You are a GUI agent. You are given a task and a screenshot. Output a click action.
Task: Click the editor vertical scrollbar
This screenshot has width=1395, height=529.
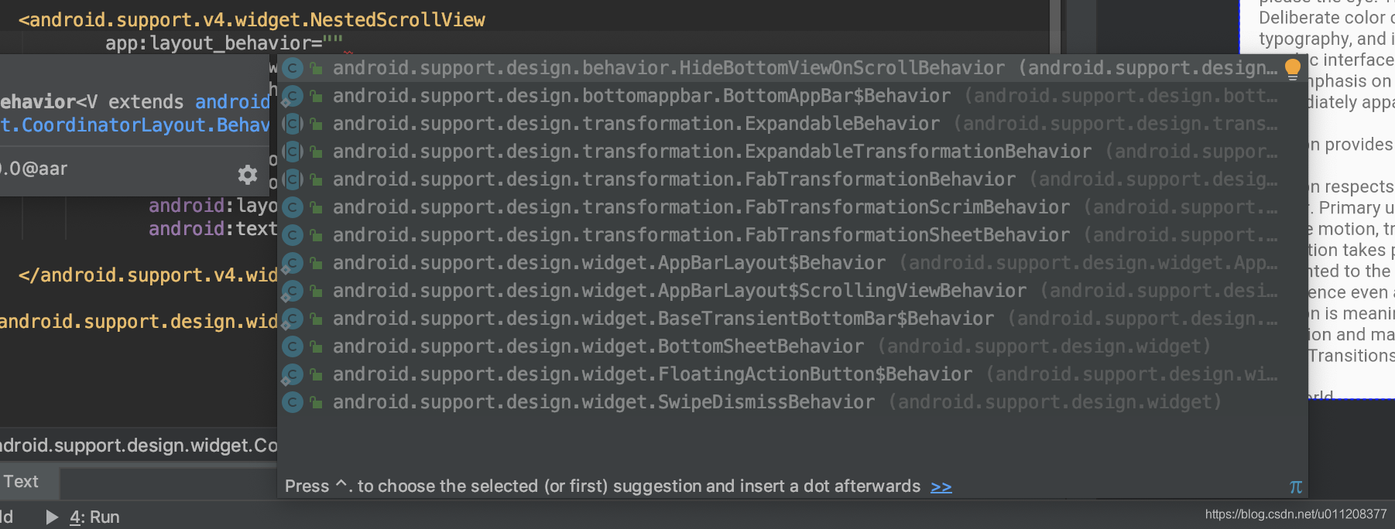(1055, 26)
